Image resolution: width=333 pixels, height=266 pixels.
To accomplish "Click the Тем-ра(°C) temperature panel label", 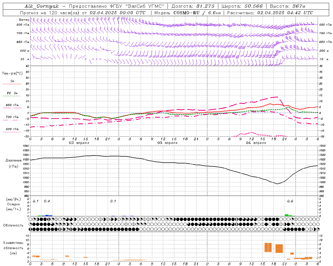I will (12, 74).
